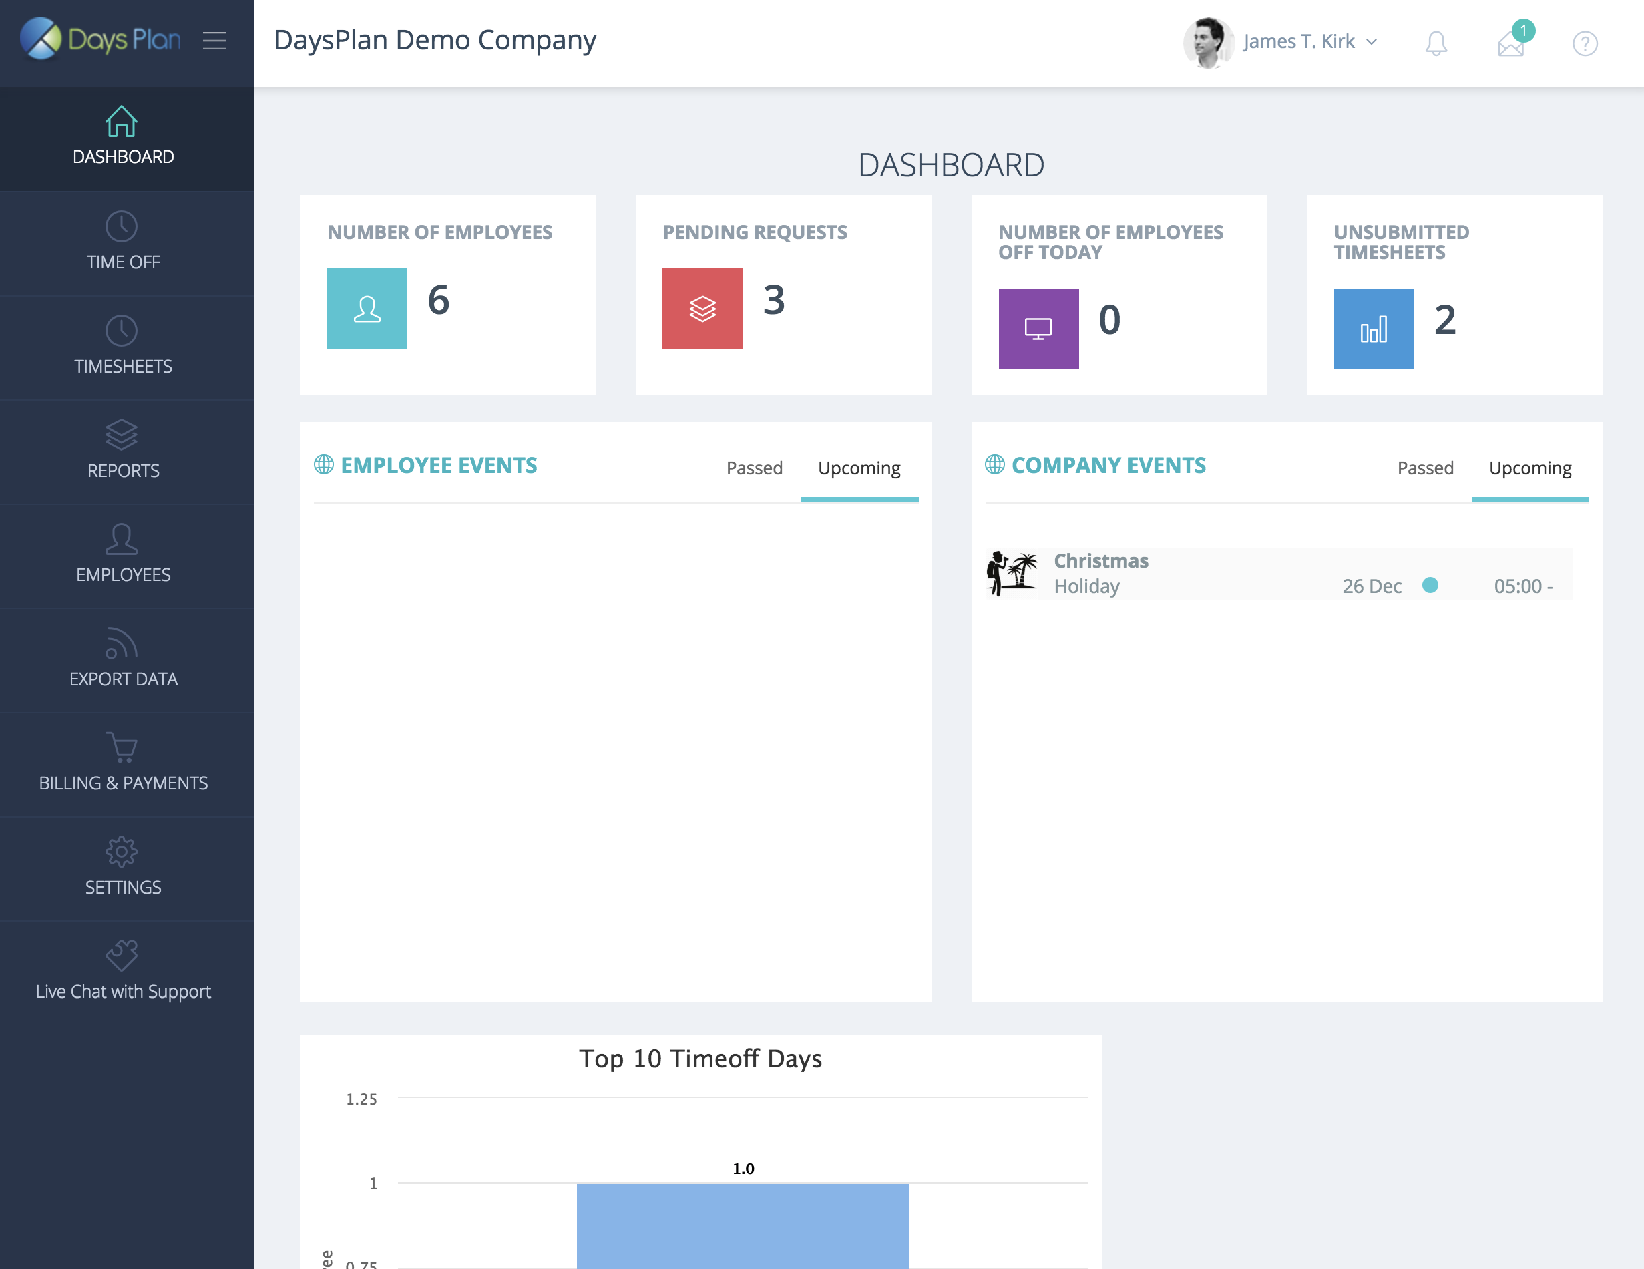1644x1269 pixels.
Task: Open Settings gear in the sidebar
Action: click(123, 868)
